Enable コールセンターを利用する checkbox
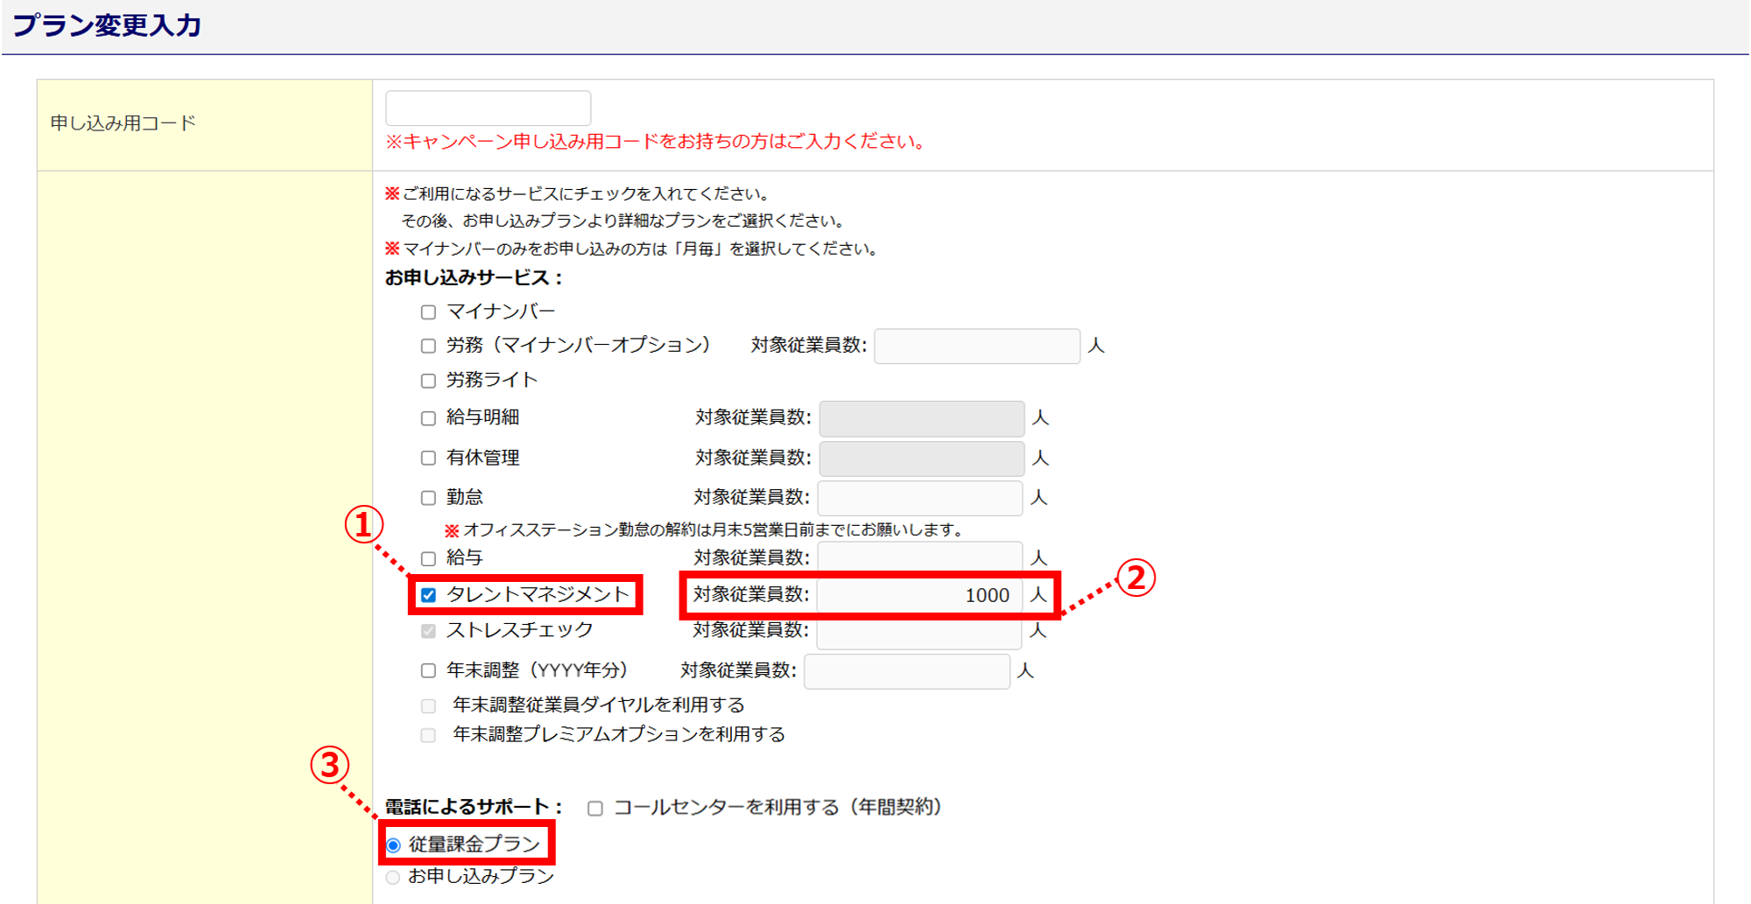 [x=595, y=808]
